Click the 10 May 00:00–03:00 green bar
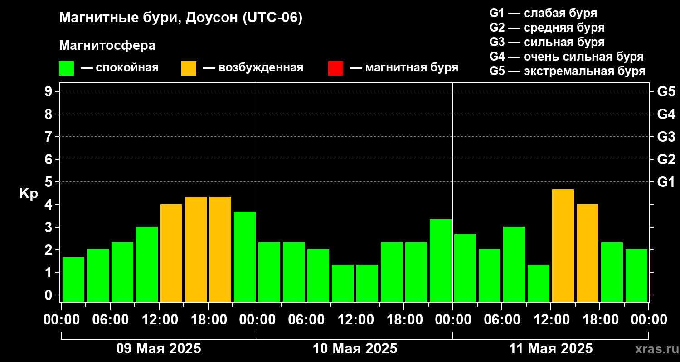The height and width of the screenshot is (362, 680). point(269,272)
